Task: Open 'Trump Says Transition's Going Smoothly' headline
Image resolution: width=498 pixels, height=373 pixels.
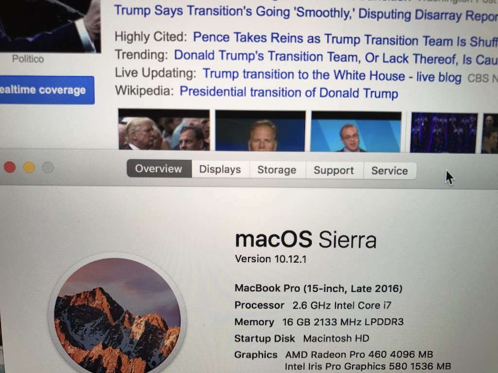Action: pos(306,13)
